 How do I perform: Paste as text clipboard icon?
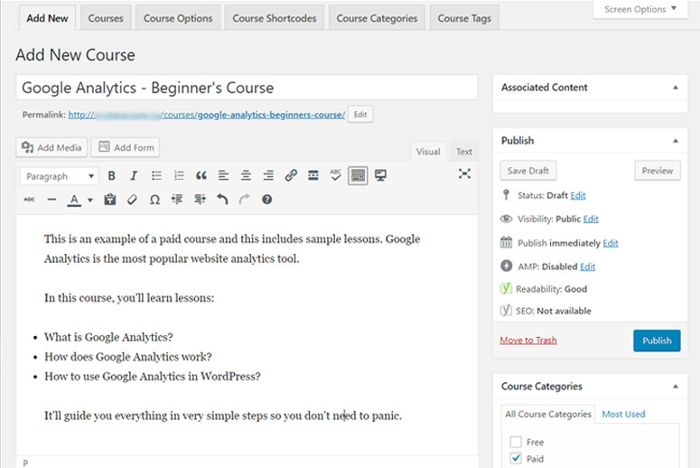coord(110,200)
